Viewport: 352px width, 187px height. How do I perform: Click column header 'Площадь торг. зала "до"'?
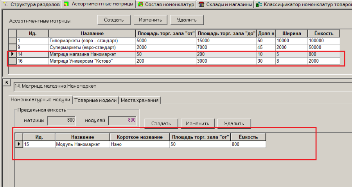click(226, 34)
